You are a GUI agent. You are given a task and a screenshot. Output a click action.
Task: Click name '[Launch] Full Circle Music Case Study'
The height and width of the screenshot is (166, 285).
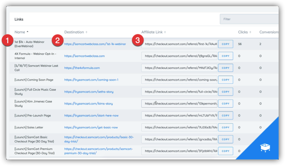pos(35,92)
